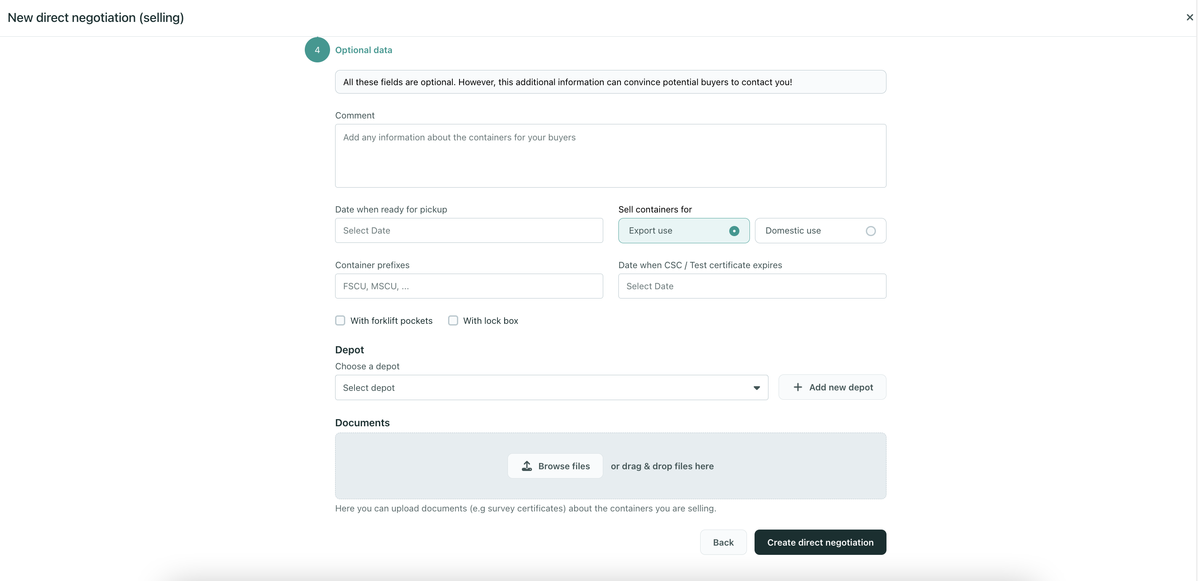The width and height of the screenshot is (1198, 581).
Task: Go Back to previous step
Action: tap(723, 542)
